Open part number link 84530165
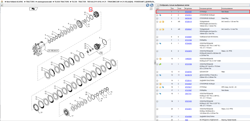This screenshot has width=250, height=121. point(188,18)
